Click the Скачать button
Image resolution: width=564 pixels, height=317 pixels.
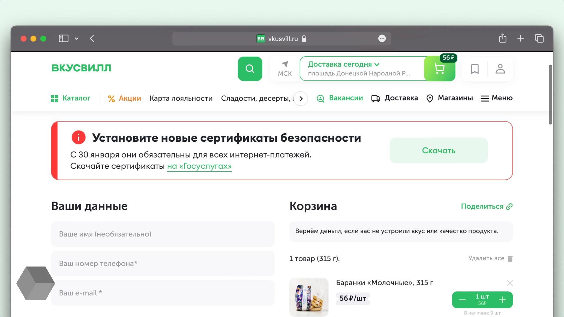pyautogui.click(x=439, y=150)
